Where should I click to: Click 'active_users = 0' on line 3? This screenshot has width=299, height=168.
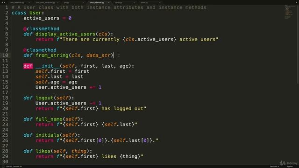pos(48,18)
